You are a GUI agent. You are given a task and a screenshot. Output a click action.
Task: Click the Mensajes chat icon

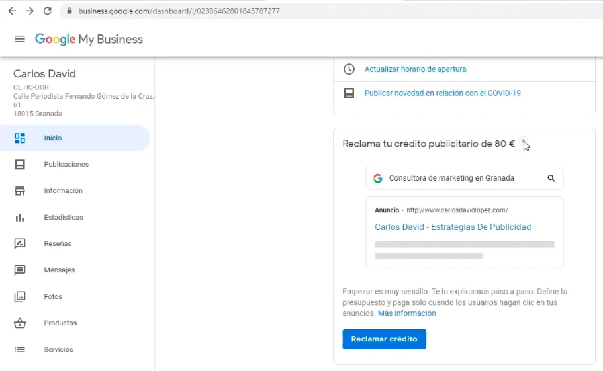[x=20, y=270]
